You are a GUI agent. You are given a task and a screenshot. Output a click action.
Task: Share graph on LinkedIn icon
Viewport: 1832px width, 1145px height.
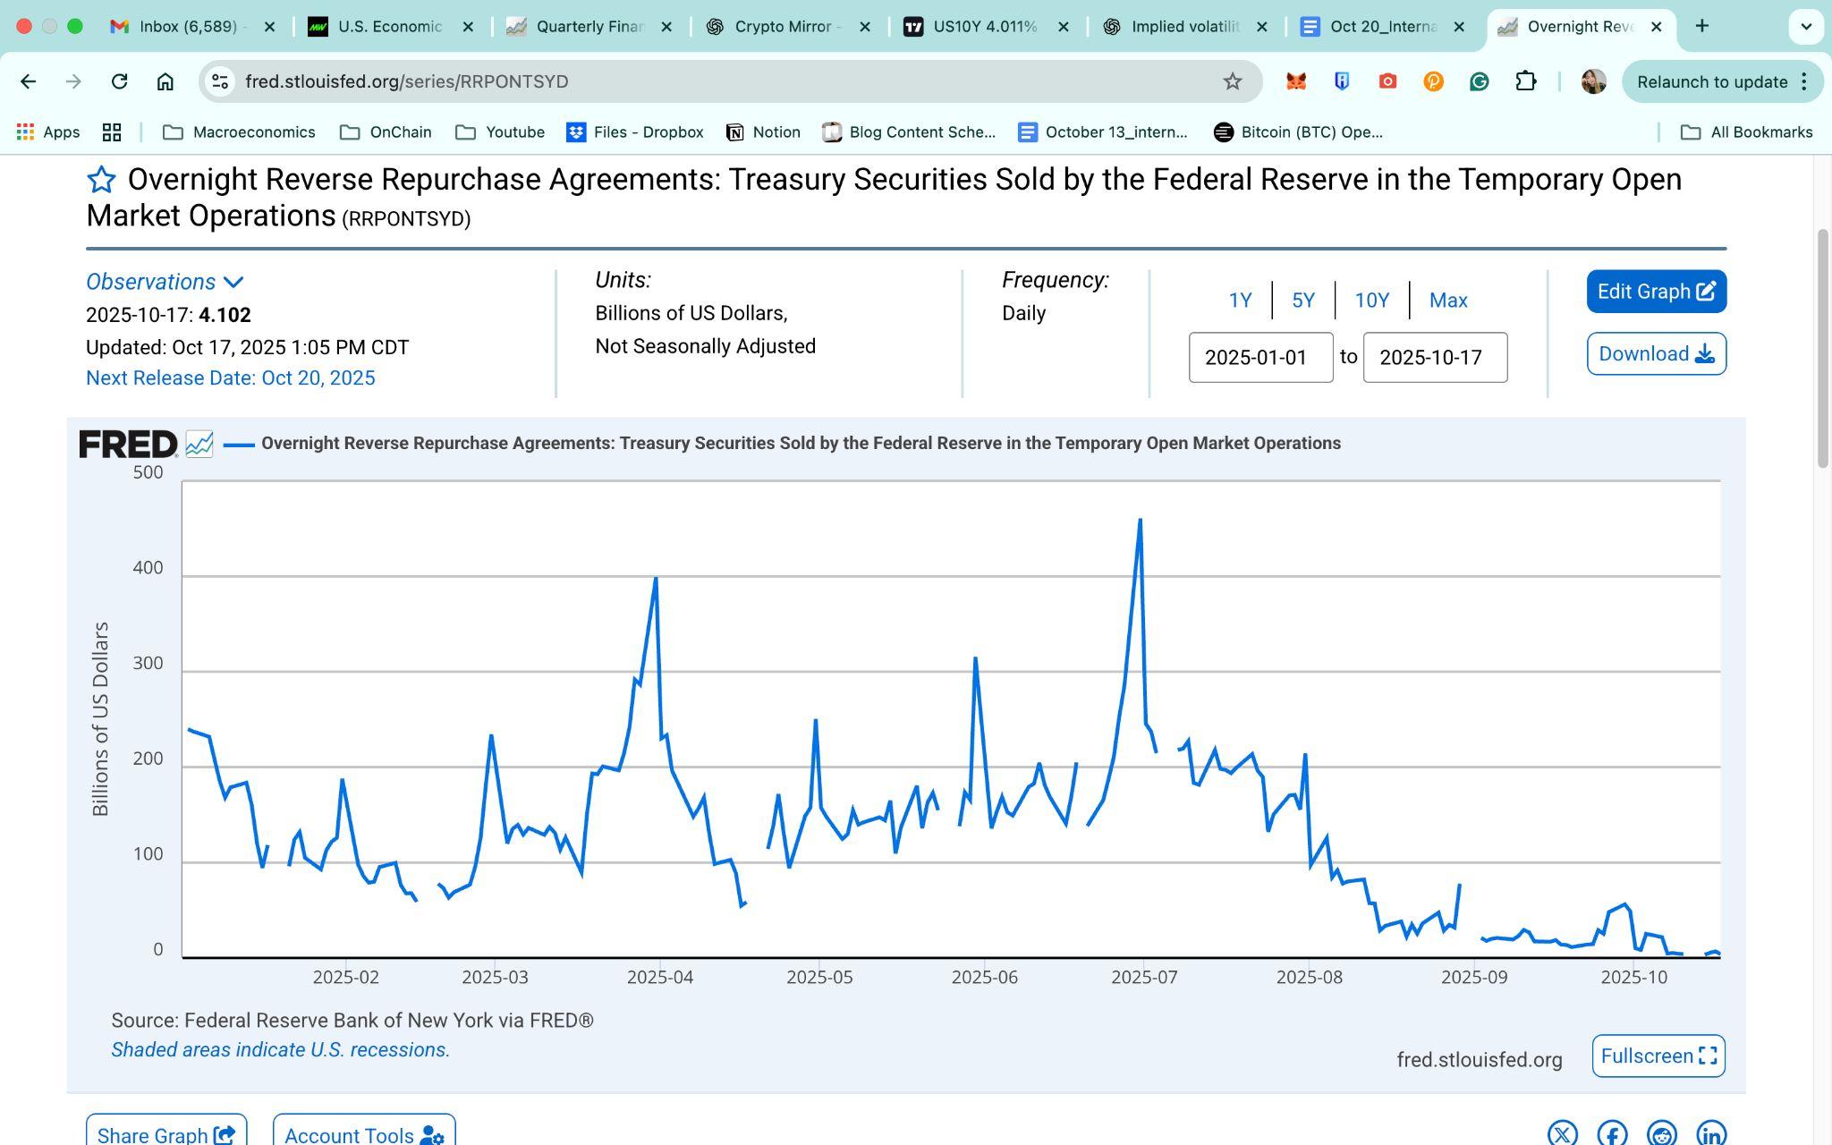(1710, 1134)
